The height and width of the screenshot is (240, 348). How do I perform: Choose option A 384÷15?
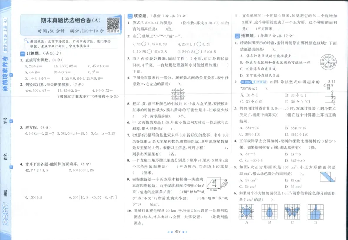pyautogui.click(x=249, y=128)
